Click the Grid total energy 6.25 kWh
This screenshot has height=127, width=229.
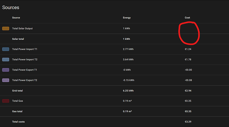tap(128, 91)
